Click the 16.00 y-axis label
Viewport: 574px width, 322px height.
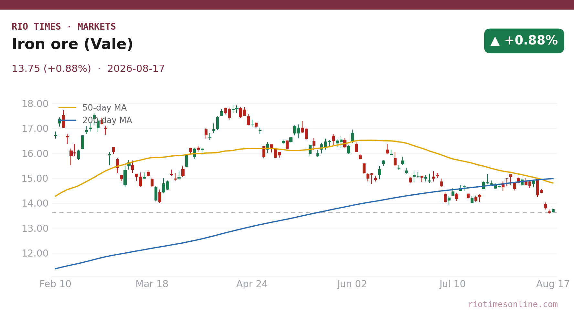[35, 154]
